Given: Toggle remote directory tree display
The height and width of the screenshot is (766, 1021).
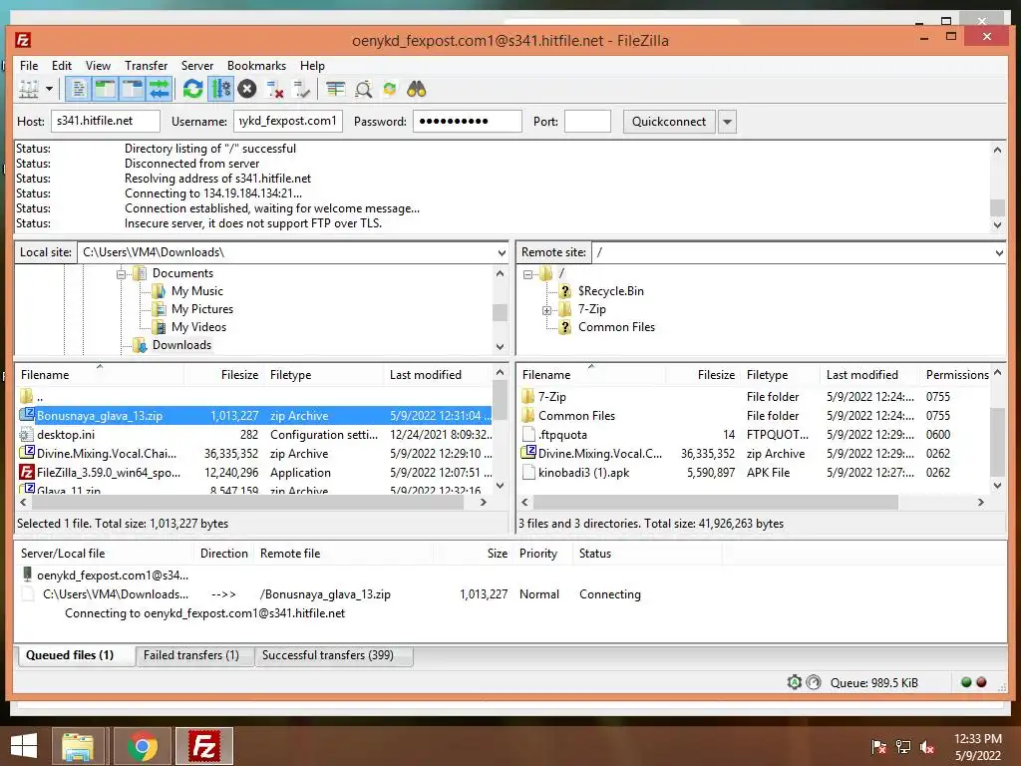Looking at the screenshot, I should point(133,89).
